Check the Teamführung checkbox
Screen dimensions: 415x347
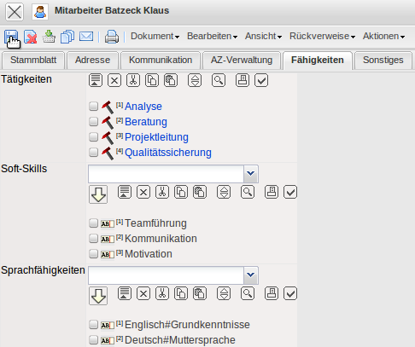point(93,223)
